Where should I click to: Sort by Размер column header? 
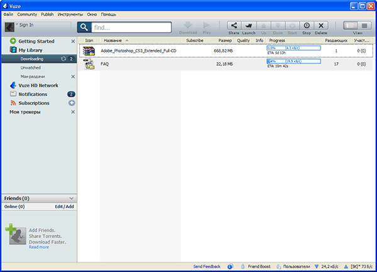pyautogui.click(x=225, y=40)
